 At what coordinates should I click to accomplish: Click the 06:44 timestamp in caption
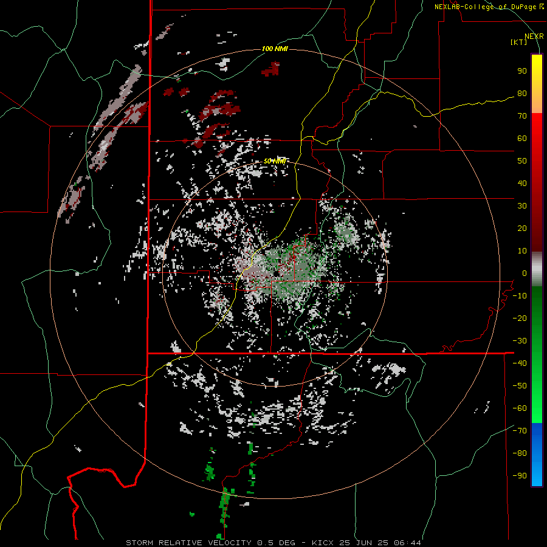click(407, 543)
